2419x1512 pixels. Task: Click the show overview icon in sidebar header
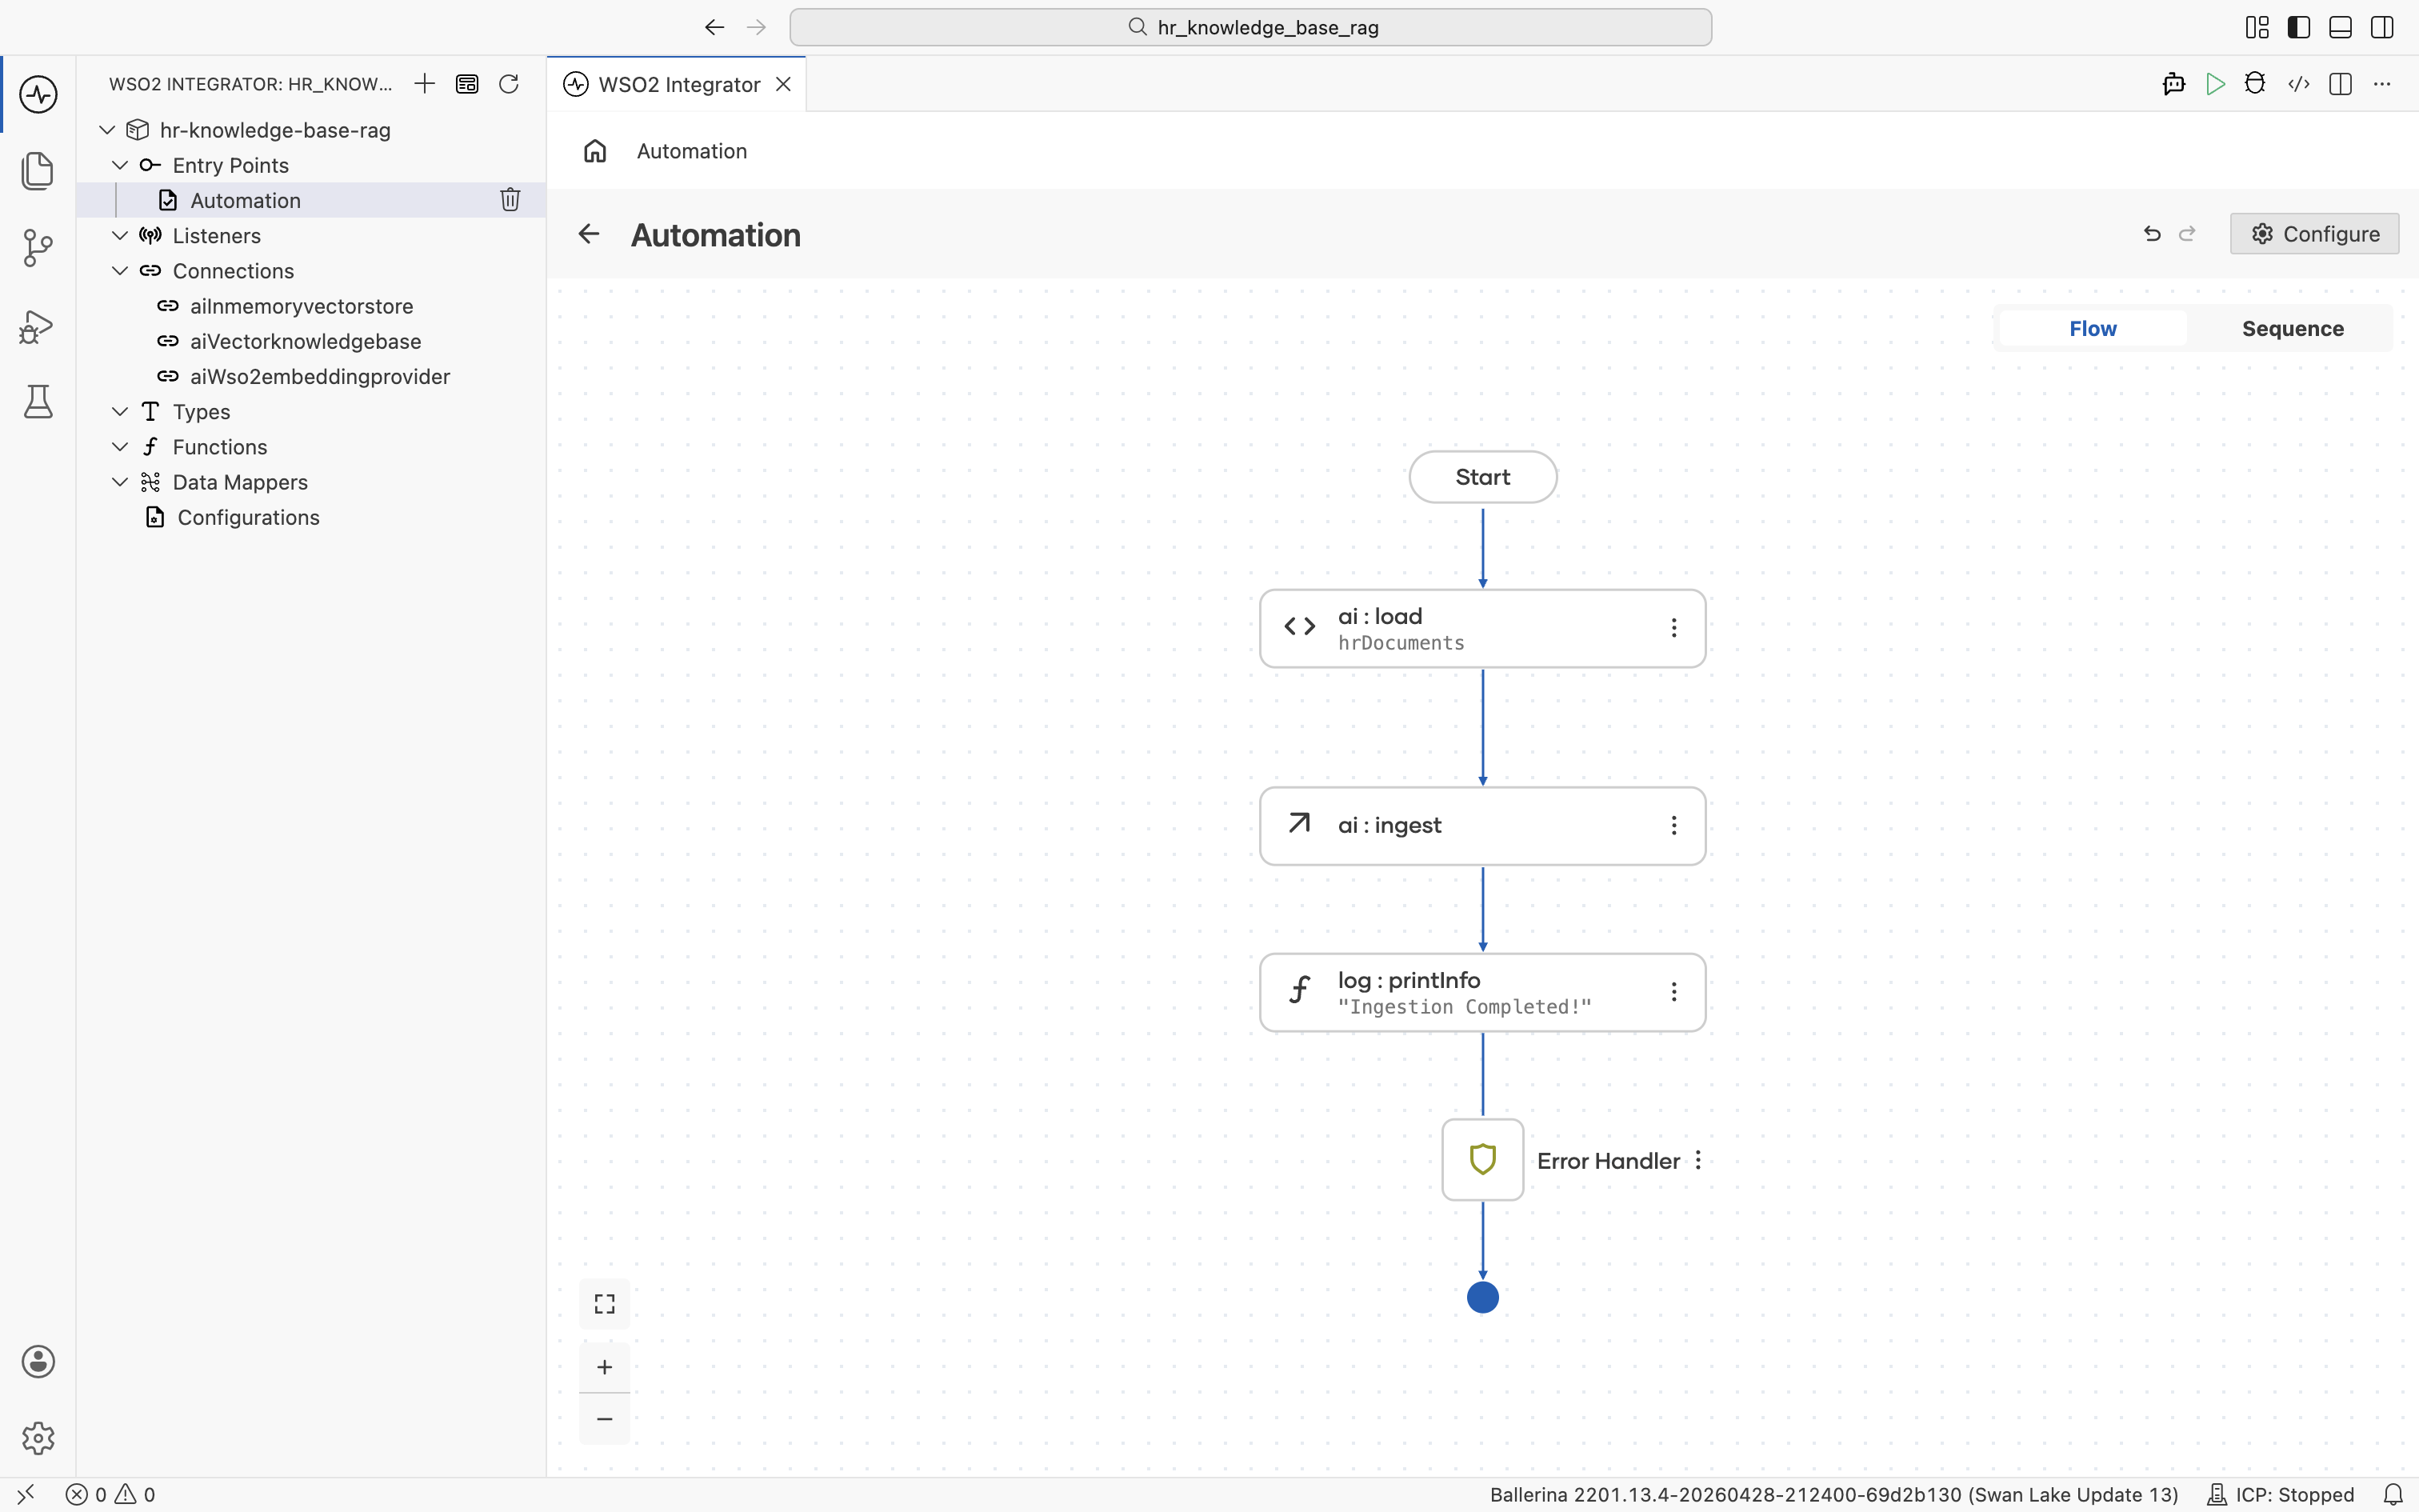467,84
